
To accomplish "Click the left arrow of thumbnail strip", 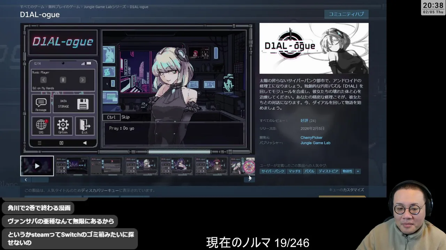I will (26, 180).
